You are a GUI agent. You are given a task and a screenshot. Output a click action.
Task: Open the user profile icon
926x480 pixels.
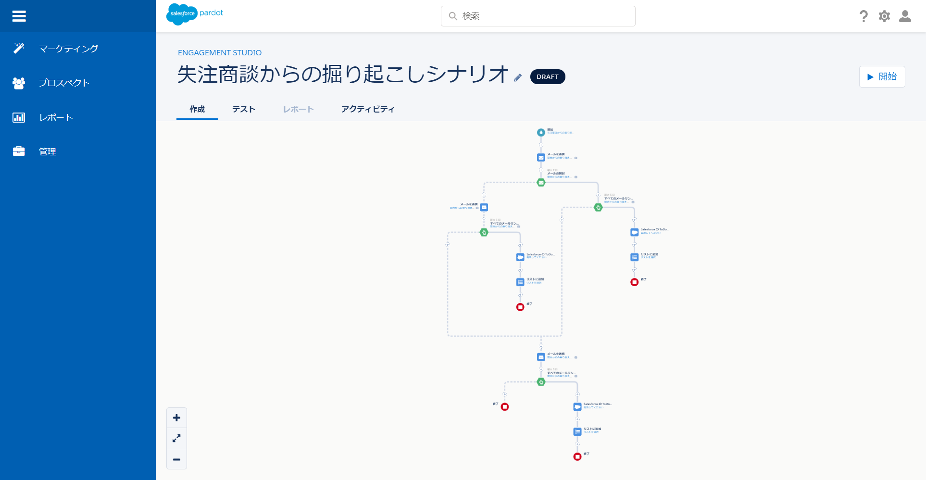click(905, 16)
